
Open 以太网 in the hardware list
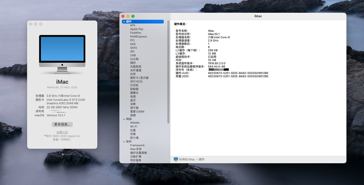134,59
